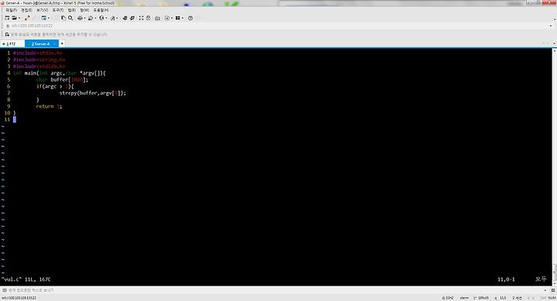Screen dimensions: 557x301
Task: Click the terminal vertical scrollbar
Action: point(554,166)
